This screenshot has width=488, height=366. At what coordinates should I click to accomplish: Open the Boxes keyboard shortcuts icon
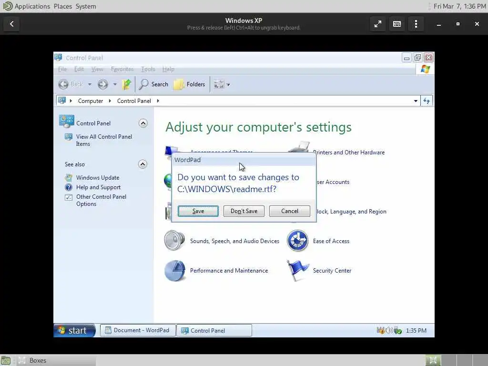pos(397,24)
